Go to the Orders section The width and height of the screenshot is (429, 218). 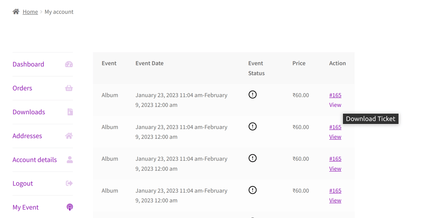point(22,88)
